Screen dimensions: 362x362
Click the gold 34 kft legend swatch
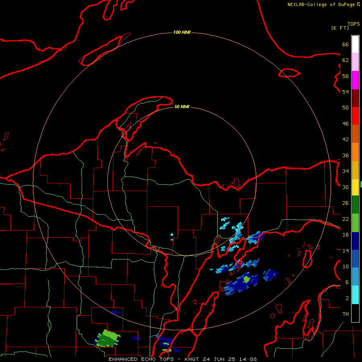(x=355, y=171)
